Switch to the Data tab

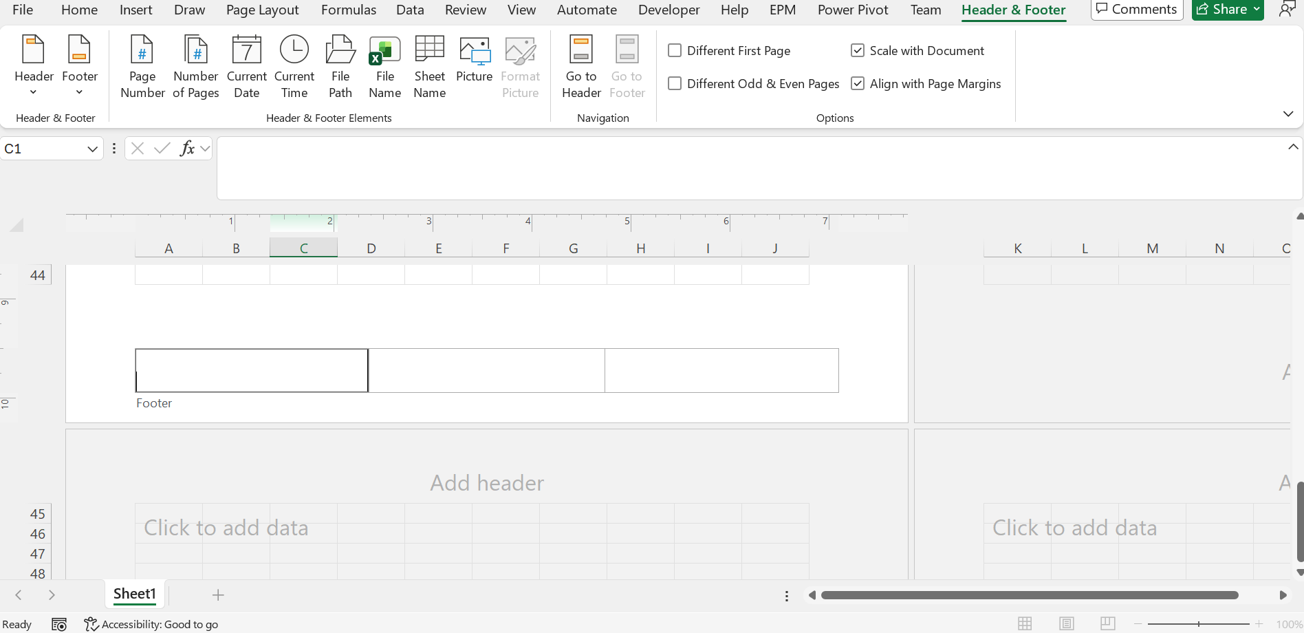(410, 10)
